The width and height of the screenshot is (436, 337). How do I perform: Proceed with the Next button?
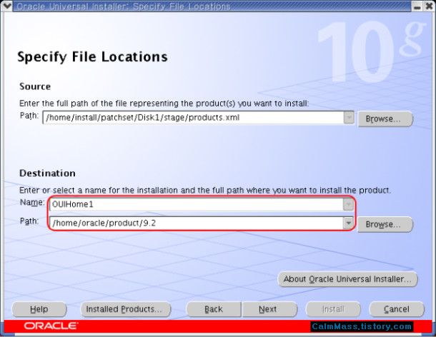(x=269, y=309)
